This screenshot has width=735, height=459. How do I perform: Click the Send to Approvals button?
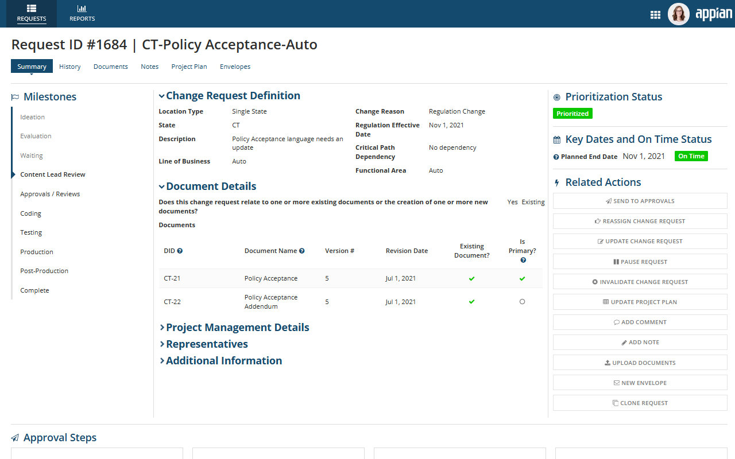click(640, 201)
